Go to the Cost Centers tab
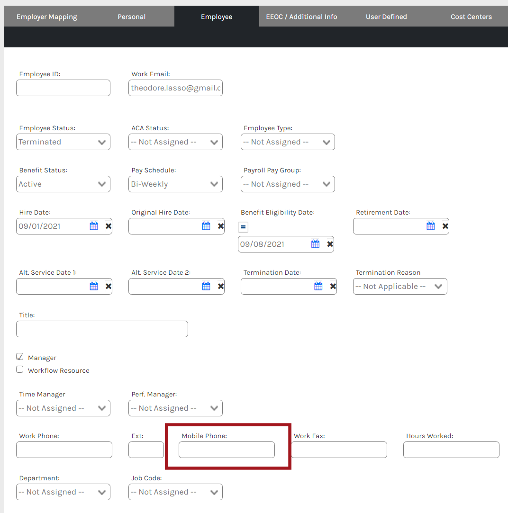508x513 pixels. [471, 17]
